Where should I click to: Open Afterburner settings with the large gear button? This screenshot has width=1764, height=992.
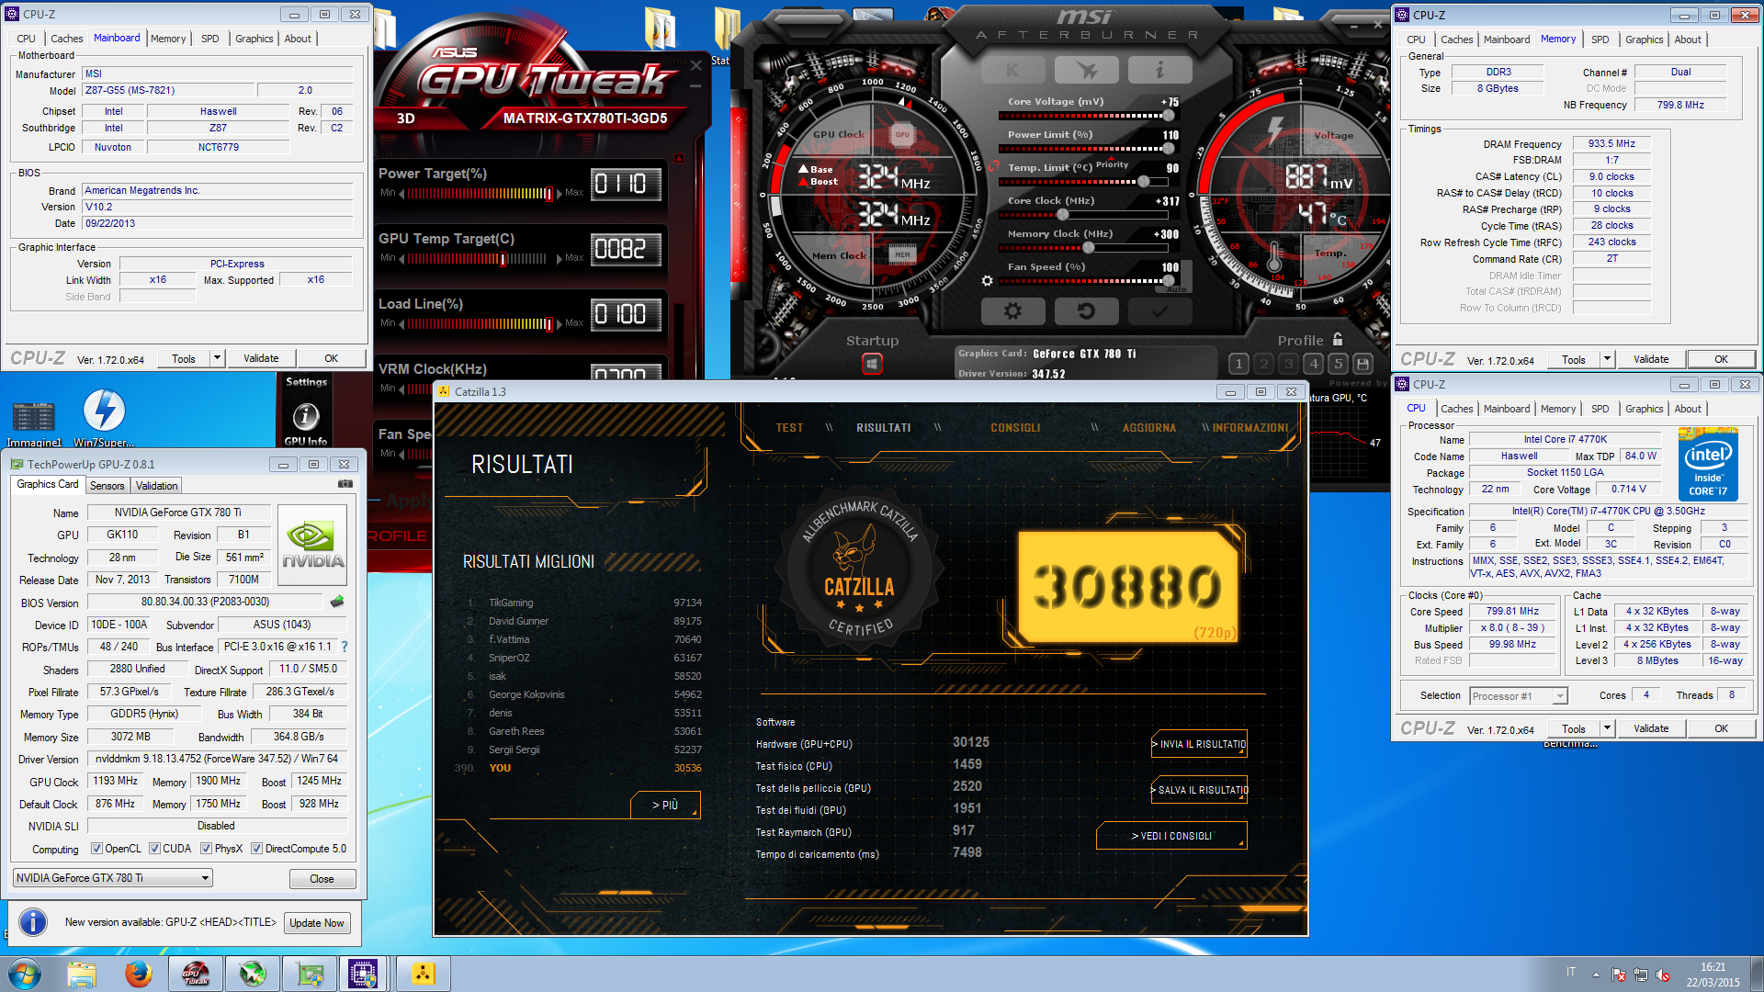(1012, 311)
